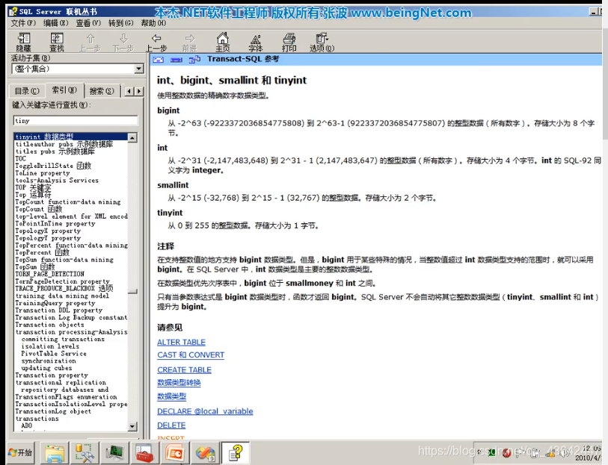Open the 文件(F) menu
608x465 pixels.
pyautogui.click(x=23, y=23)
